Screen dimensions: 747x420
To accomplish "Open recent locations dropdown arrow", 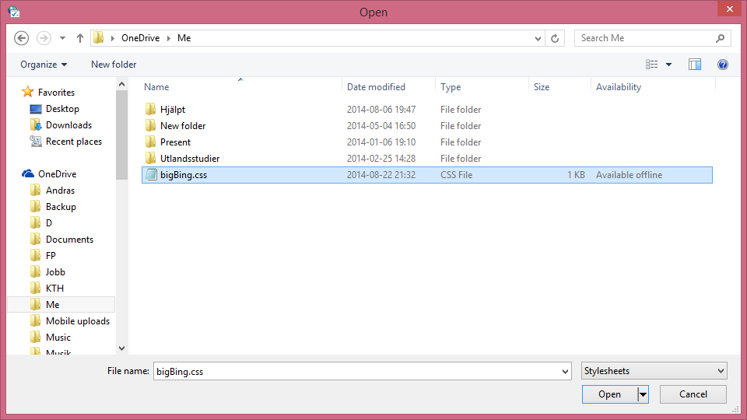I will coord(62,38).
